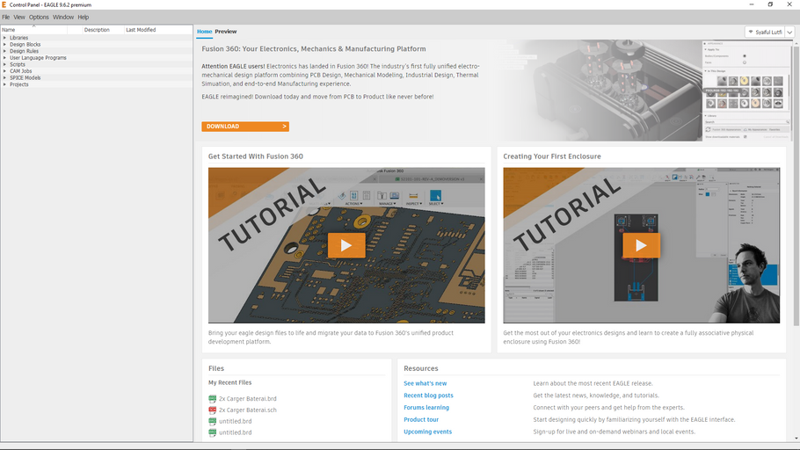The height and width of the screenshot is (450, 800).
Task: Open 2x Carger Baterai.sch schematic file icon
Action: tap(213, 410)
